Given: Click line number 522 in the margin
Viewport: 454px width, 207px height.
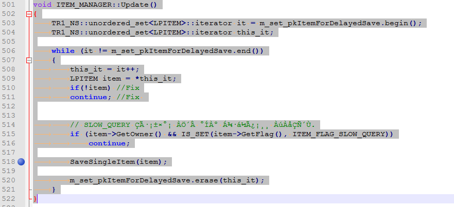Looking at the screenshot, I should (9, 199).
